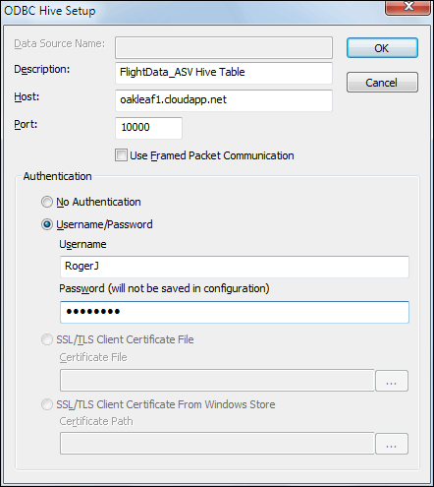Click the Authentication group label

pyautogui.click(x=57, y=176)
